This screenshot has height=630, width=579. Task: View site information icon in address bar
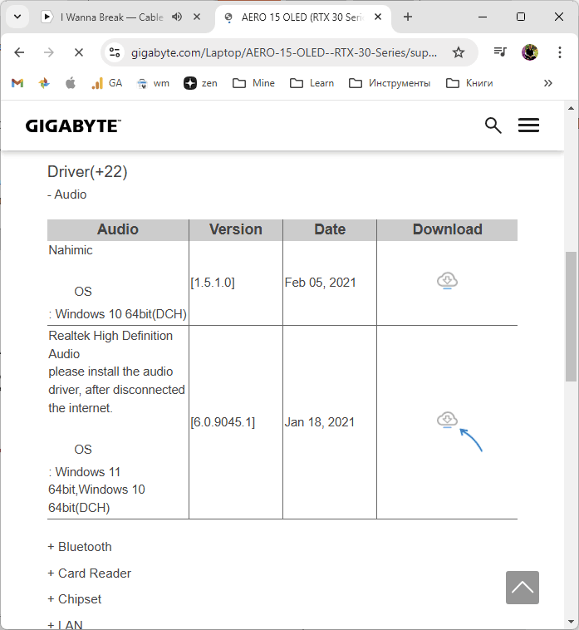[115, 52]
